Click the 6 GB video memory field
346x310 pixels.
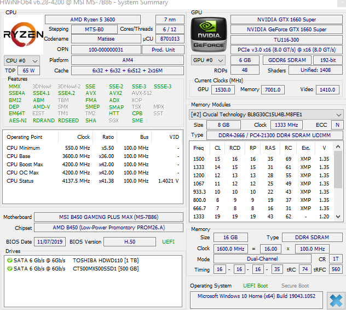coord(245,60)
